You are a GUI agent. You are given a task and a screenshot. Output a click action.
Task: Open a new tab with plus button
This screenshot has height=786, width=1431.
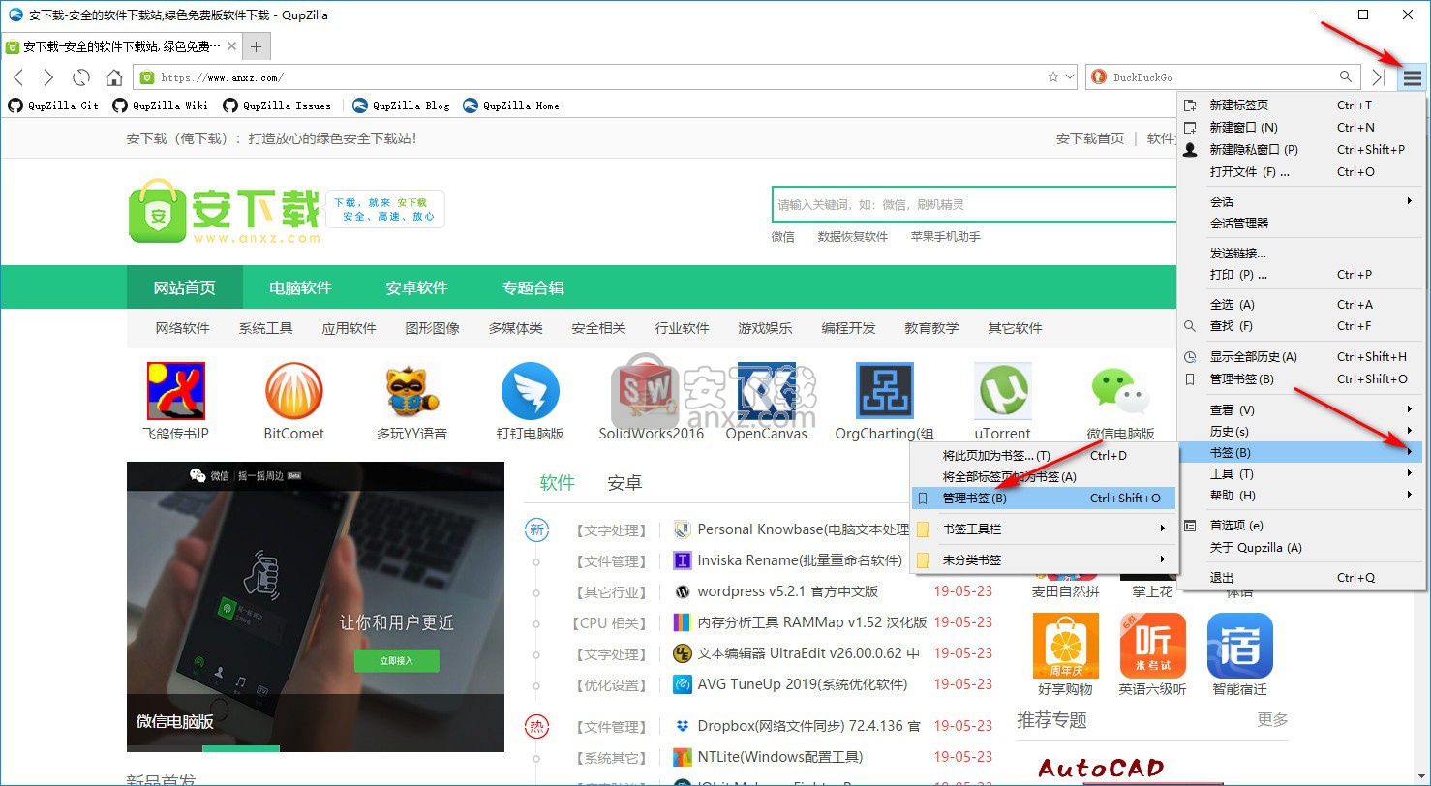256,46
